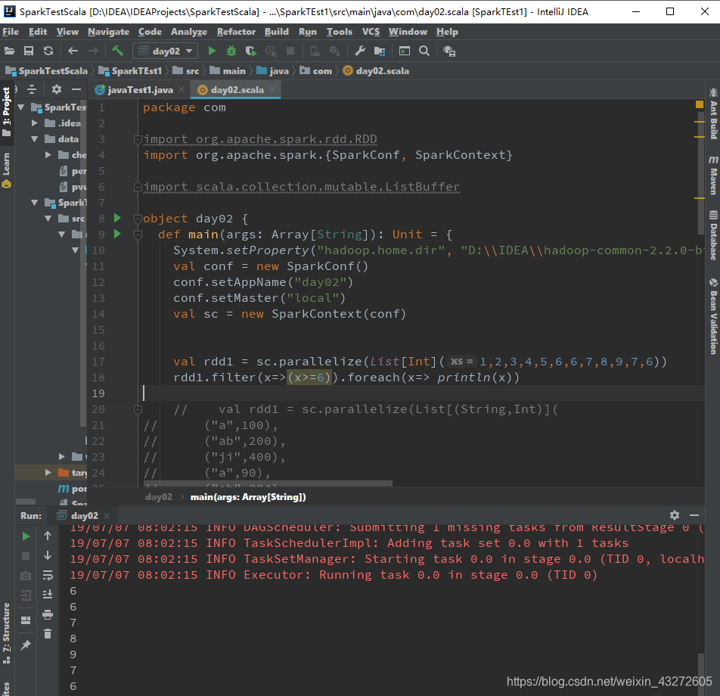Click the Back navigation arrow
This screenshot has width=720, height=696.
(73, 51)
